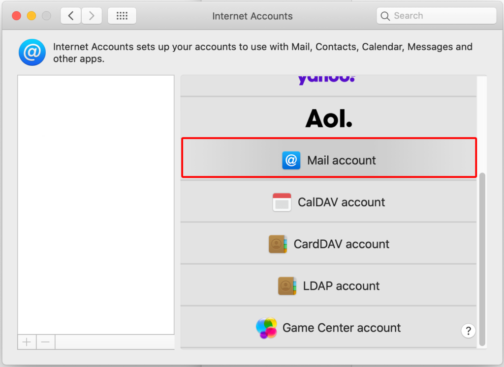Click the Internet Accounts description text
This screenshot has width=504, height=367.
pyautogui.click(x=263, y=53)
